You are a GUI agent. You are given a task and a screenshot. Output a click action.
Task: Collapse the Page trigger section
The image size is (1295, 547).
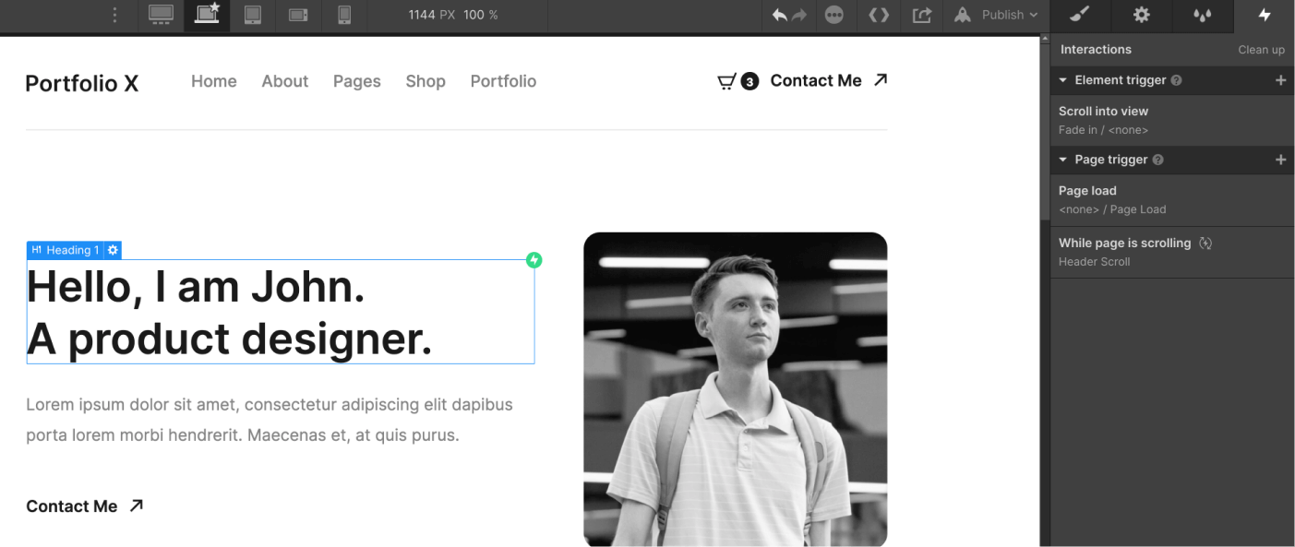tap(1062, 160)
